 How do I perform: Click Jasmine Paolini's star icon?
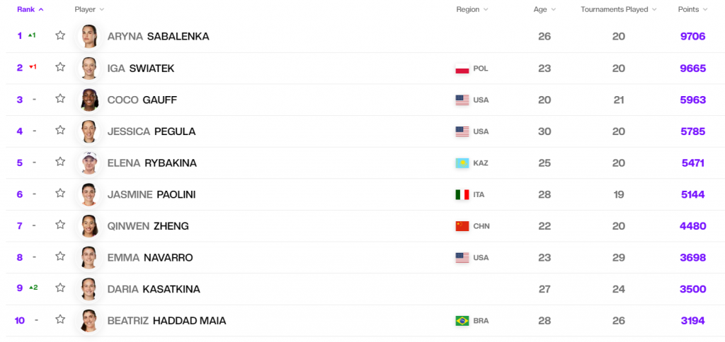click(x=60, y=194)
